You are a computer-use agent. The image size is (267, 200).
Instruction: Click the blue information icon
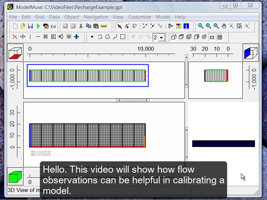coord(186,26)
